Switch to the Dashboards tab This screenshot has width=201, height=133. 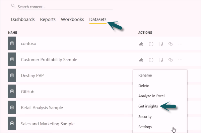tap(23, 19)
